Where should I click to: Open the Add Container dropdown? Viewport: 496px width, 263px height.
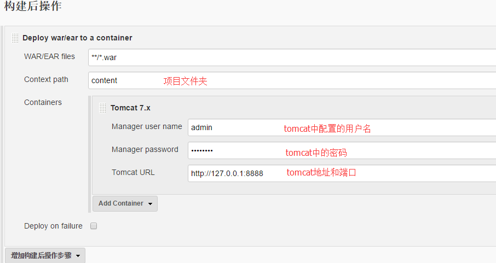click(125, 203)
